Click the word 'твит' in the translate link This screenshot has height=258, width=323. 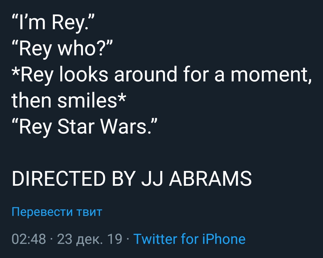pyautogui.click(x=89, y=212)
